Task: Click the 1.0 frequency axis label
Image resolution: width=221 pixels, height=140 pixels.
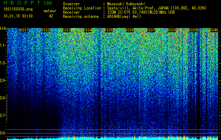Action: (x=3, y=63)
